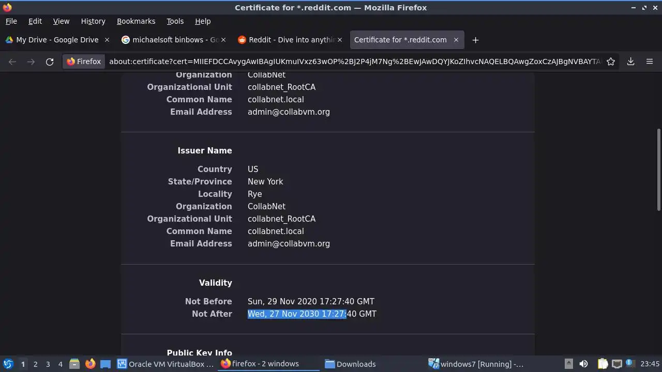Click issuer State/Province value New York
Viewport: 662px width, 372px height.
[x=265, y=181]
